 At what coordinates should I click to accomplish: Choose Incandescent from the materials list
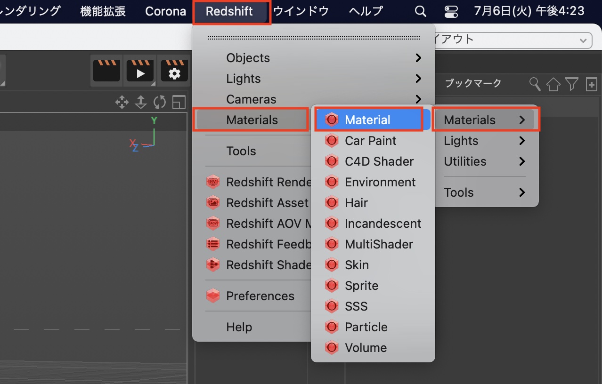point(382,224)
